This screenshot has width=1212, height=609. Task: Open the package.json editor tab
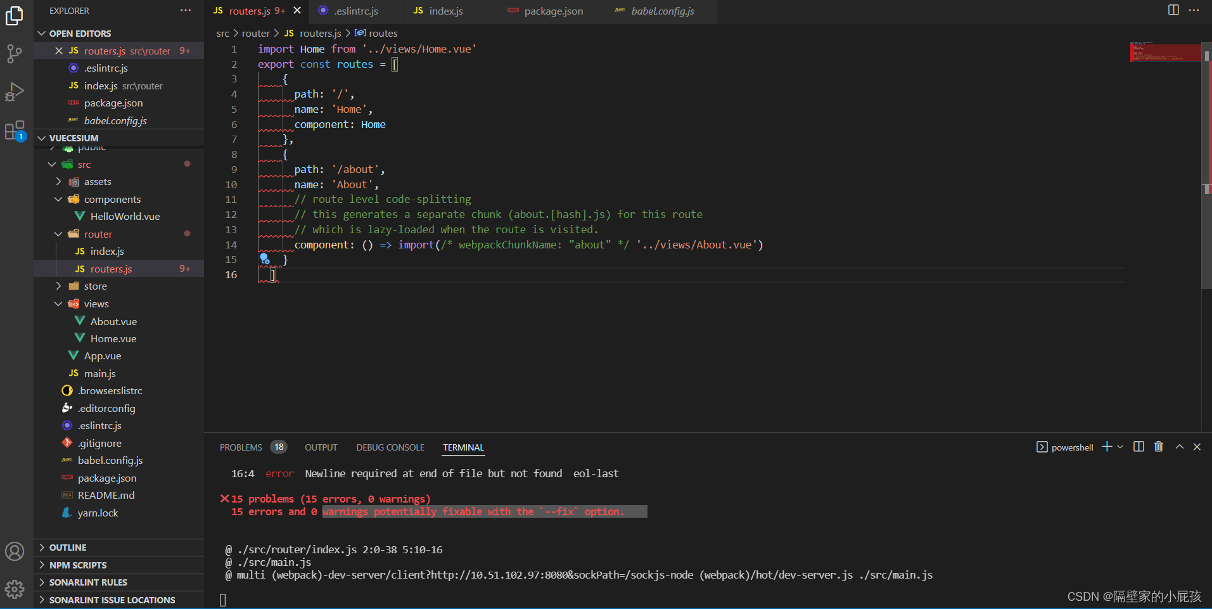coord(553,11)
